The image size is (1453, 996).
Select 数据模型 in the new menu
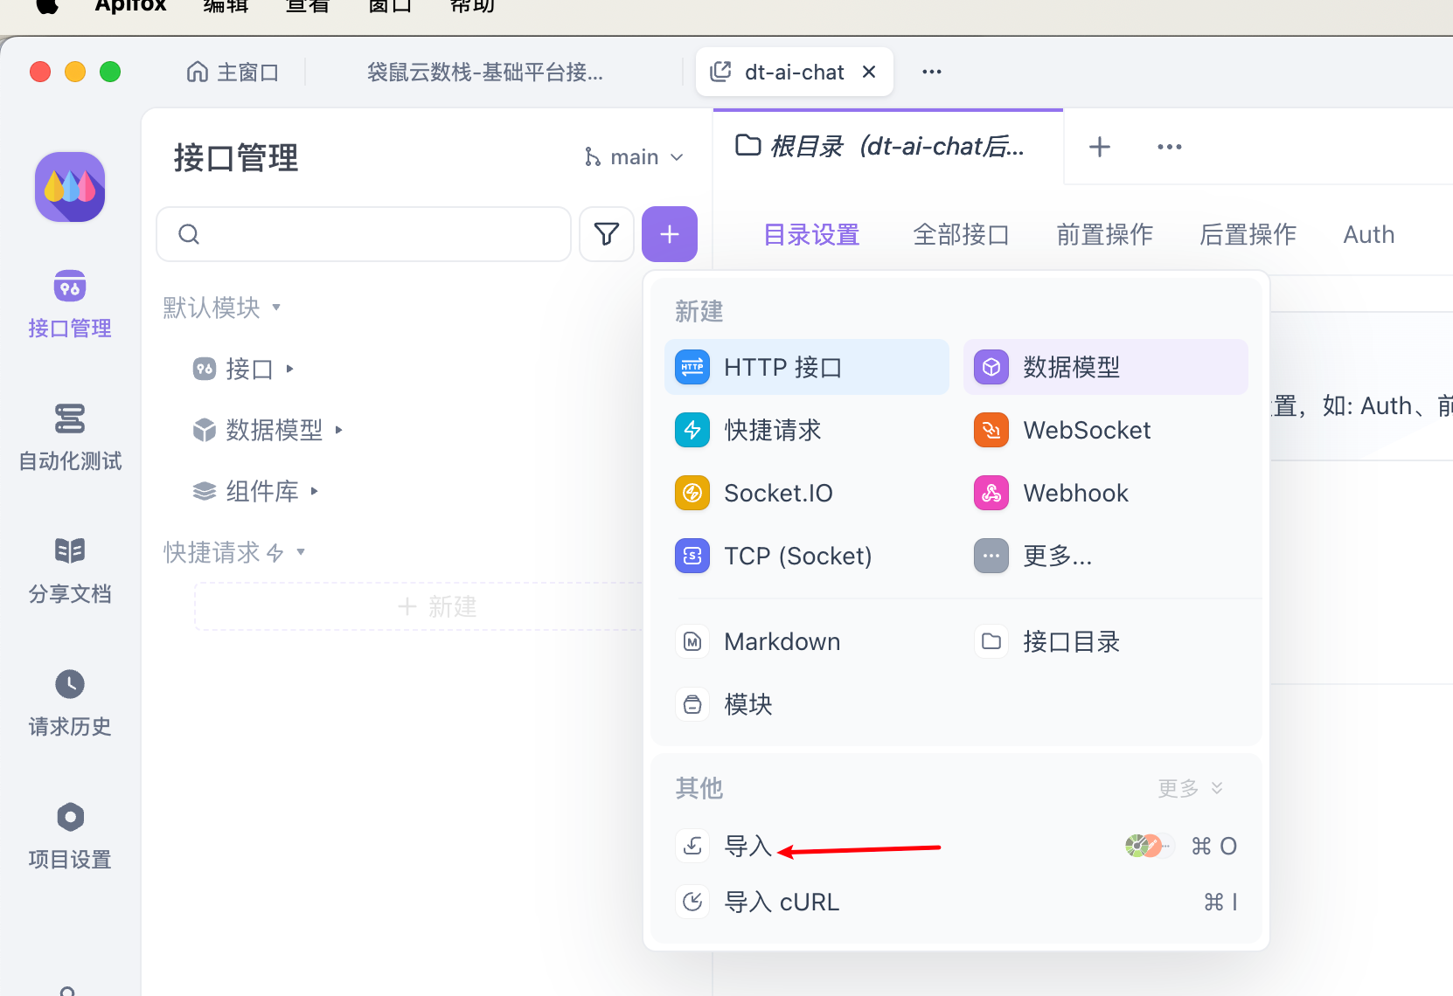(x=1105, y=367)
